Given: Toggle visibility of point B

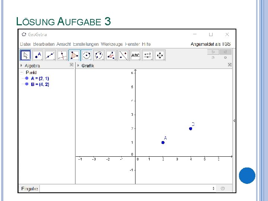Looking at the screenshot, I should (27, 84).
